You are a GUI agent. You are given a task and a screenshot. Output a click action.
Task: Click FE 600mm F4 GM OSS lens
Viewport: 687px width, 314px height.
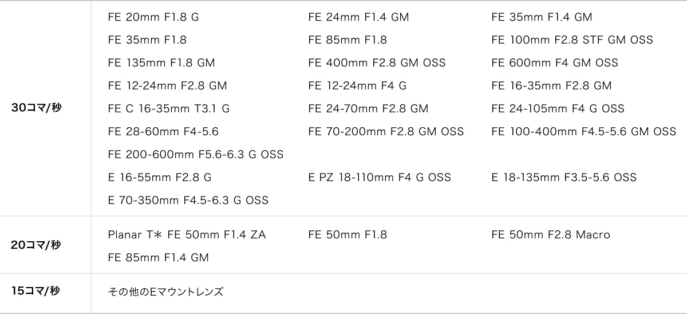click(555, 63)
